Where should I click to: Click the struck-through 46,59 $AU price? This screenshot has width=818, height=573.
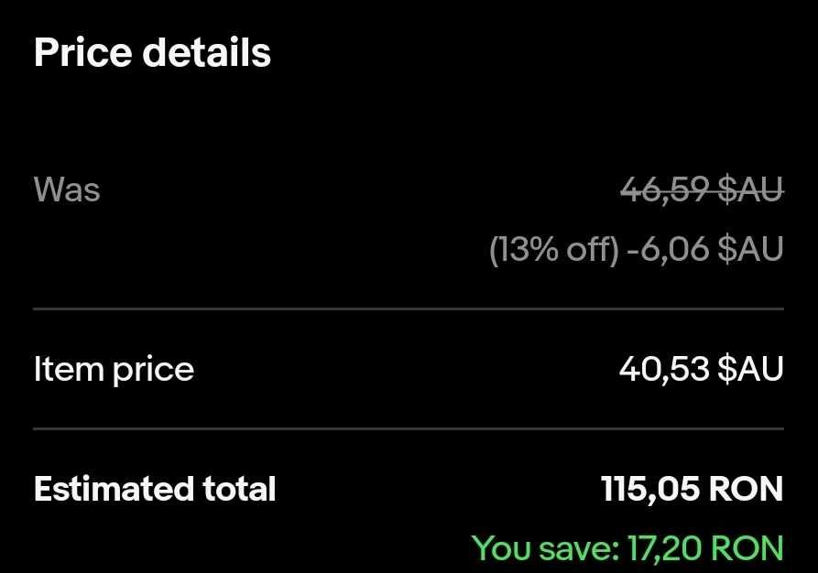pos(702,190)
